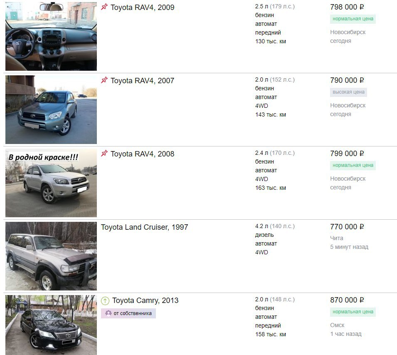Click the 'нормальная цена' badge under 870 000 ₽
Image resolution: width=397 pixels, height=355 pixels.
point(353,312)
